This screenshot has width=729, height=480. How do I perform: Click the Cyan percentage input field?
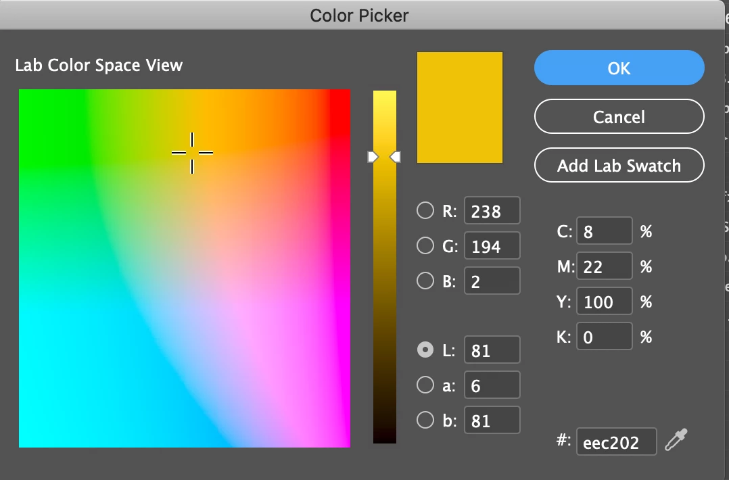(604, 232)
